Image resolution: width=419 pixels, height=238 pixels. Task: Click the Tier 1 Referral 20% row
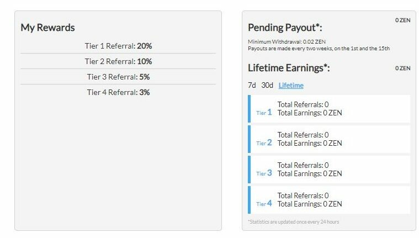click(118, 46)
